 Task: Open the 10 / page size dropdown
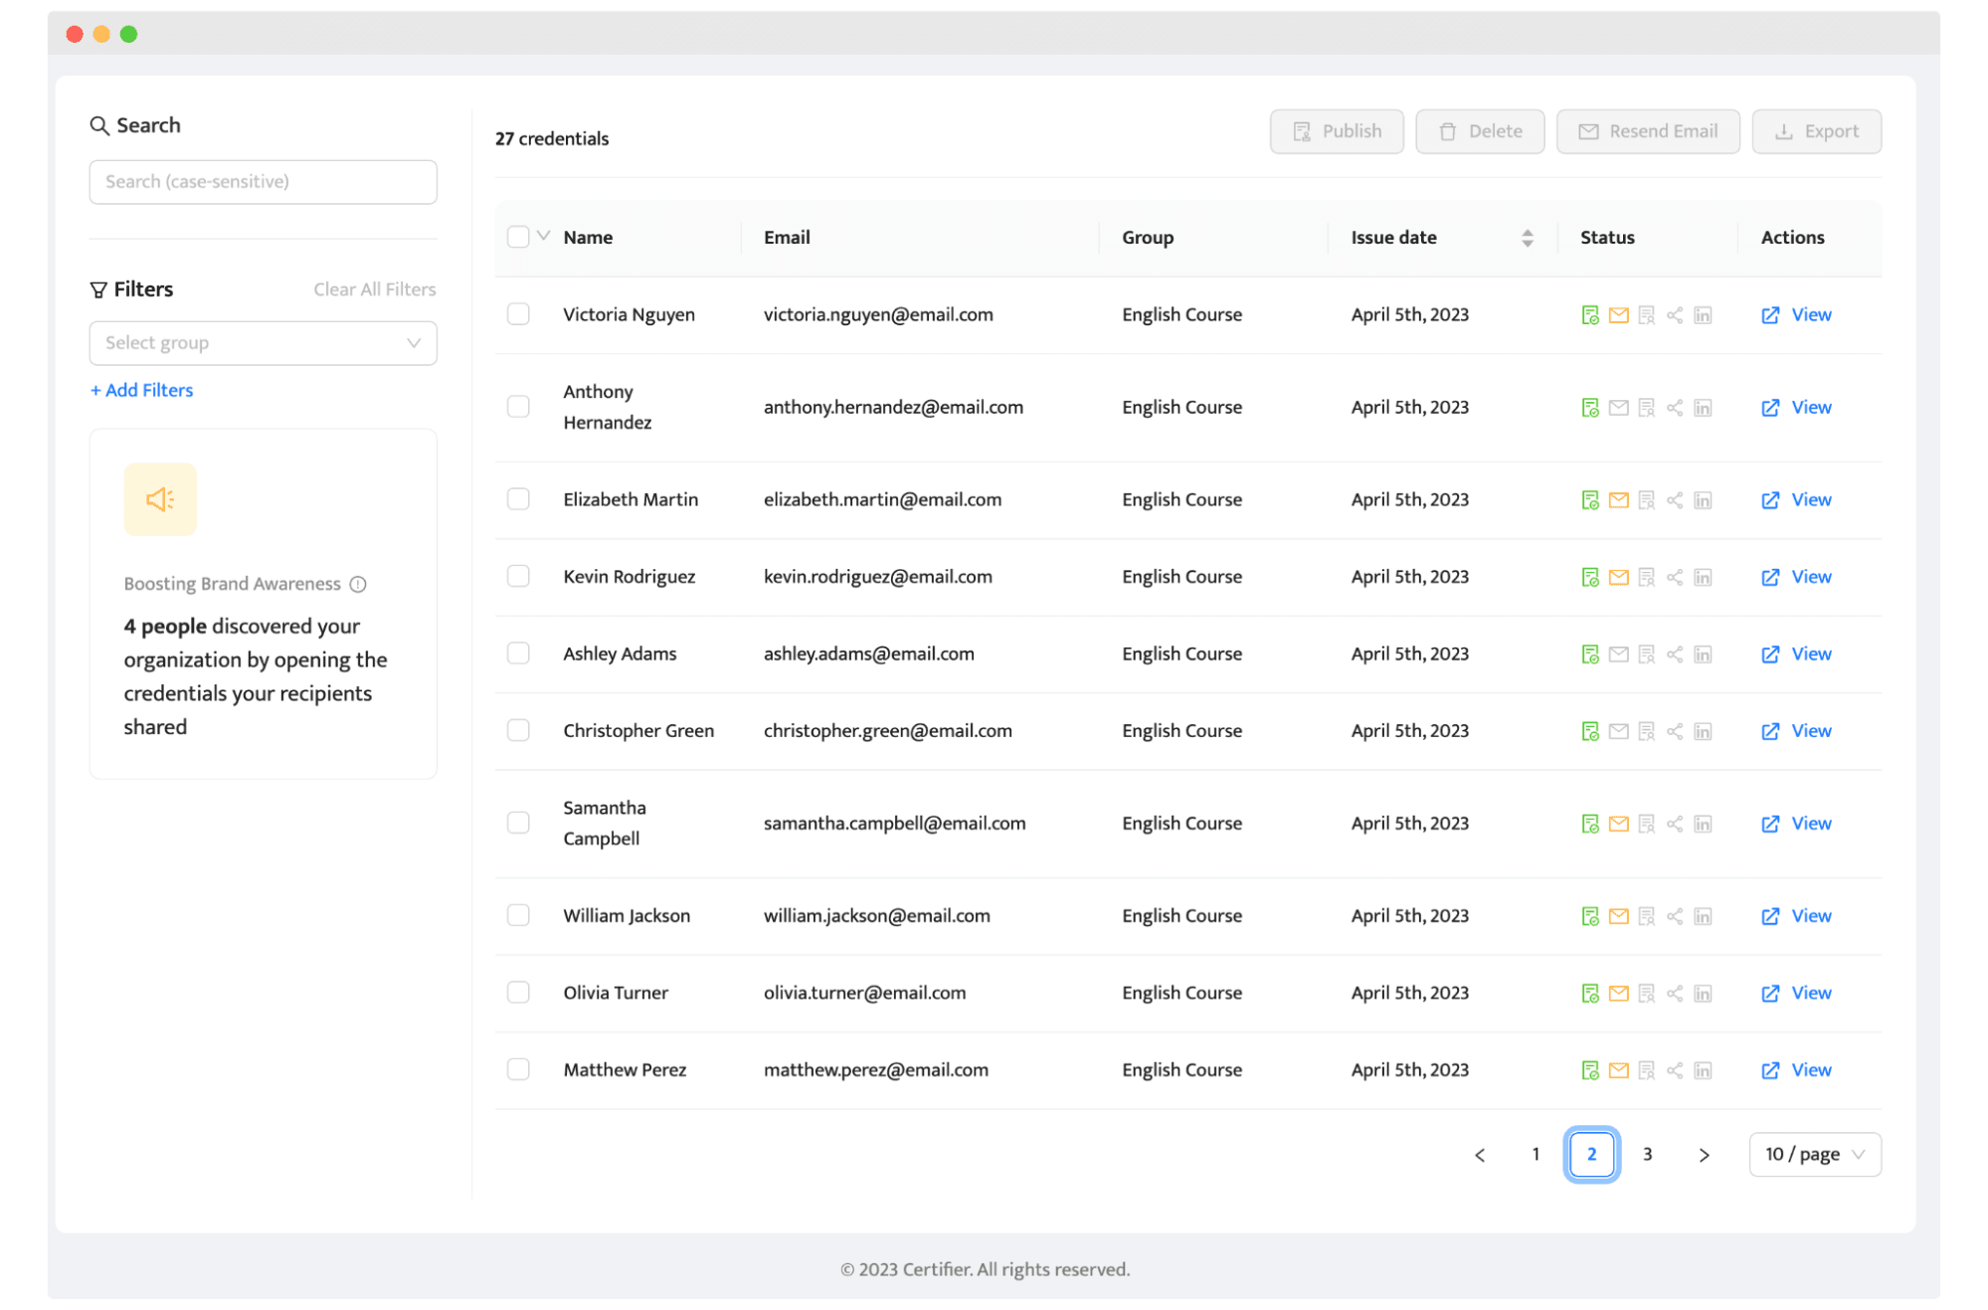coord(1814,1154)
